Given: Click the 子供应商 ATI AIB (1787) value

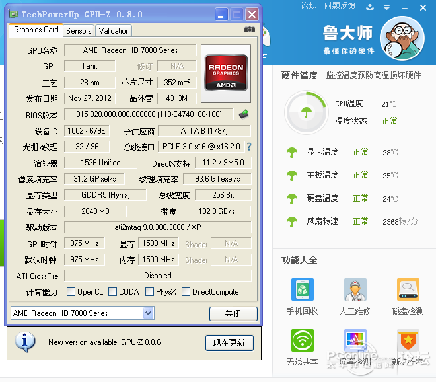Looking at the screenshot, I should pyautogui.click(x=204, y=131).
